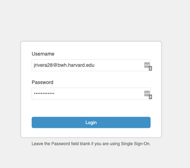
Task: Click the blue Login button
Action: tap(91, 122)
